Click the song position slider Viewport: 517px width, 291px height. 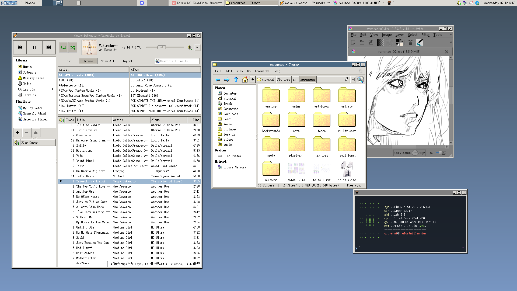[x=162, y=47]
